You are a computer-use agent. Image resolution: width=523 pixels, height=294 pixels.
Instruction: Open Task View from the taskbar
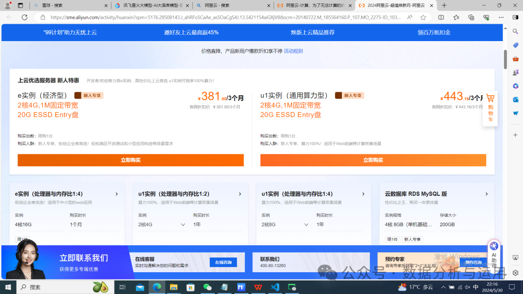tap(123, 287)
